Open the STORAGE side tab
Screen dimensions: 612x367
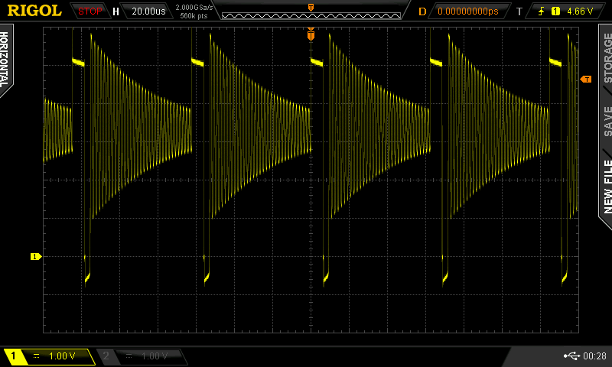[607, 57]
